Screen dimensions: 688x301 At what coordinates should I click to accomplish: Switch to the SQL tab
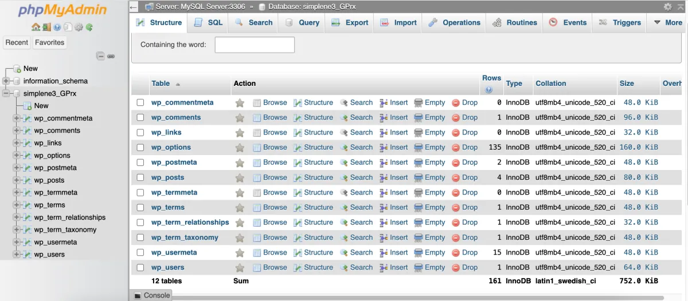tap(208, 23)
